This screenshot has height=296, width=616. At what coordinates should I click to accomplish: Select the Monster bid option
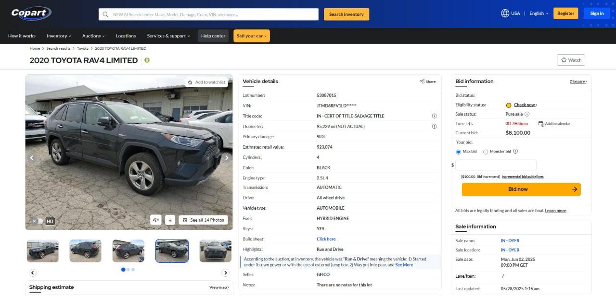(486, 152)
